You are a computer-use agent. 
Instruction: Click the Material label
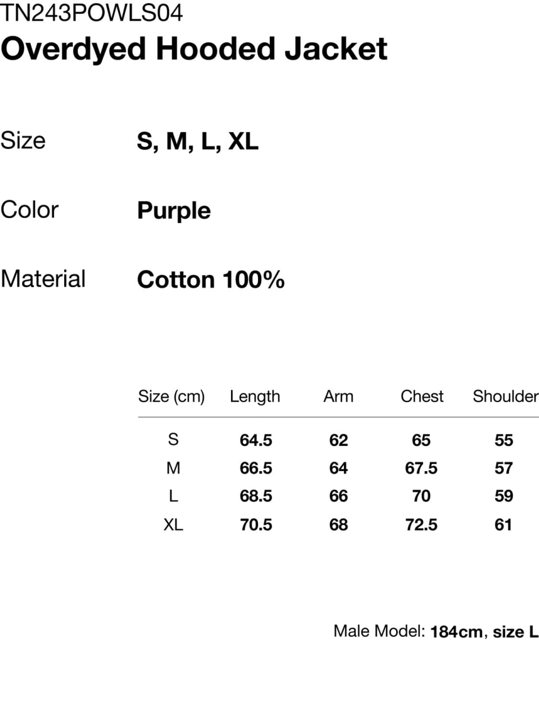coord(43,279)
